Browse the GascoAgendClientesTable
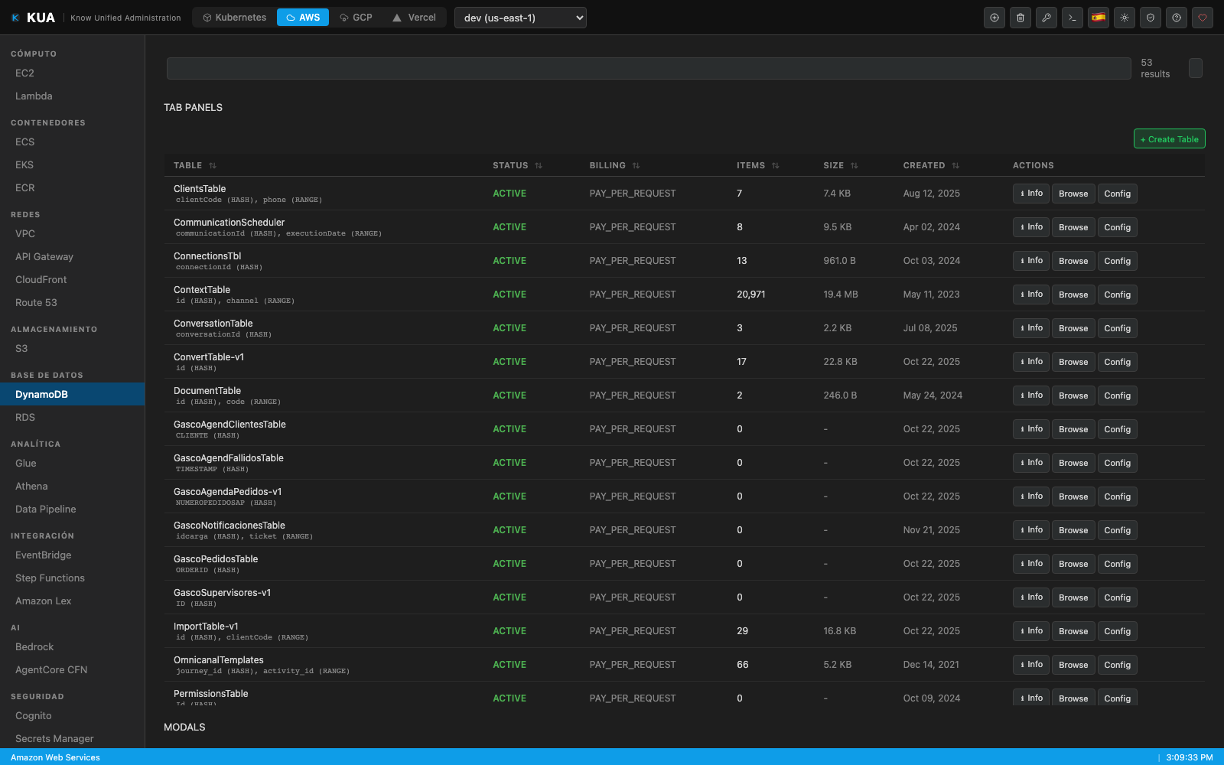 tap(1073, 429)
